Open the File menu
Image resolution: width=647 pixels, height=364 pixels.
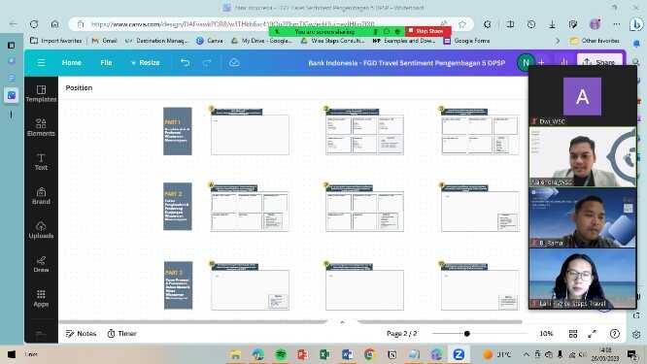click(x=106, y=63)
